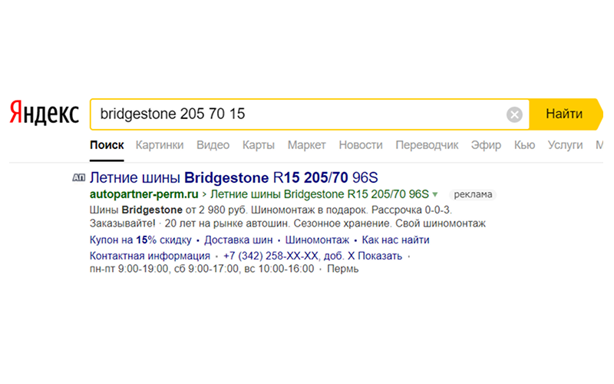The width and height of the screenshot is (614, 384).
Task: Clear the search query with X icon
Action: click(x=514, y=115)
